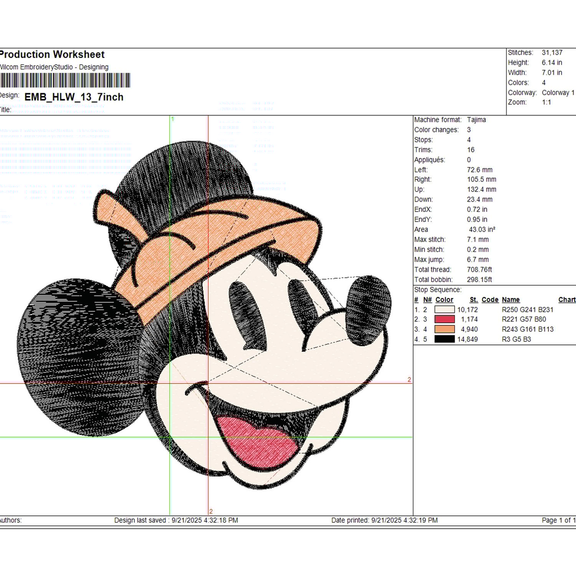Click the "N#" column header
Image resolution: width=576 pixels, height=574 pixels.
click(x=427, y=299)
